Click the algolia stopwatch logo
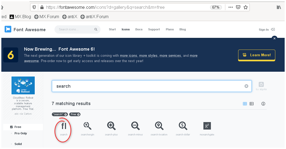 pos(261,84)
